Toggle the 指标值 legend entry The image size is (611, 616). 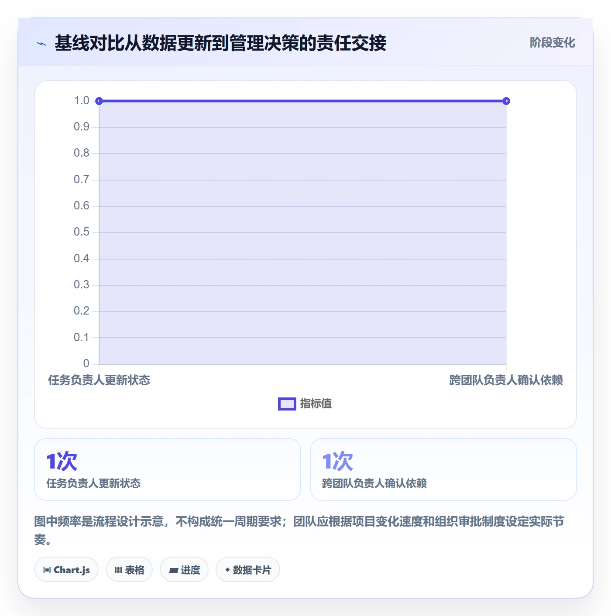[305, 404]
